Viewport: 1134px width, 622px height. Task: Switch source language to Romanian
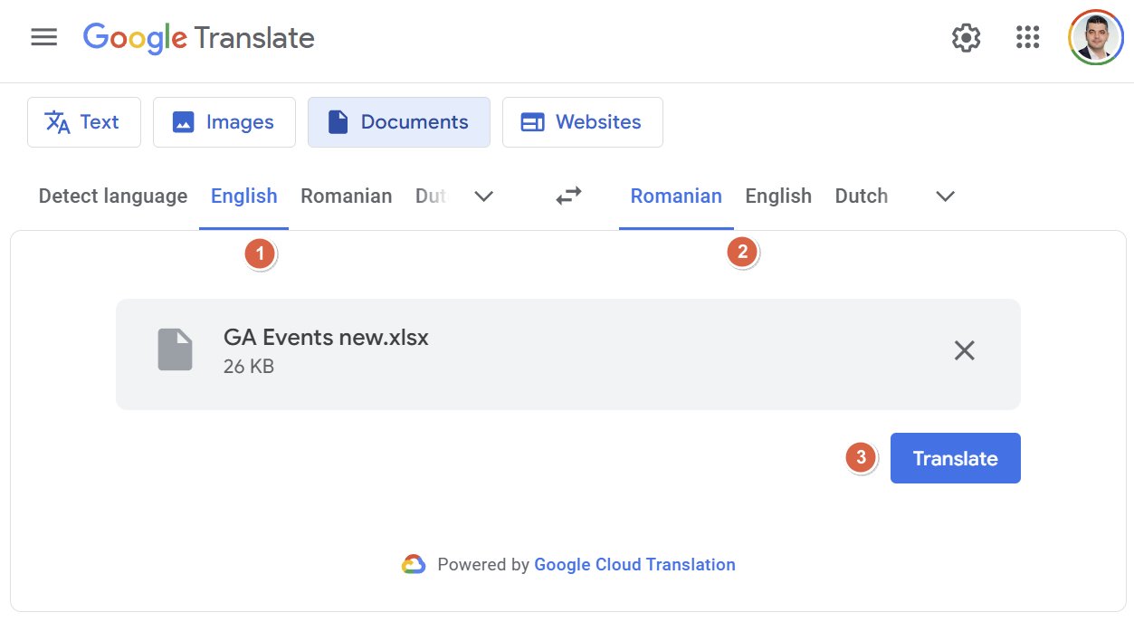coord(346,196)
